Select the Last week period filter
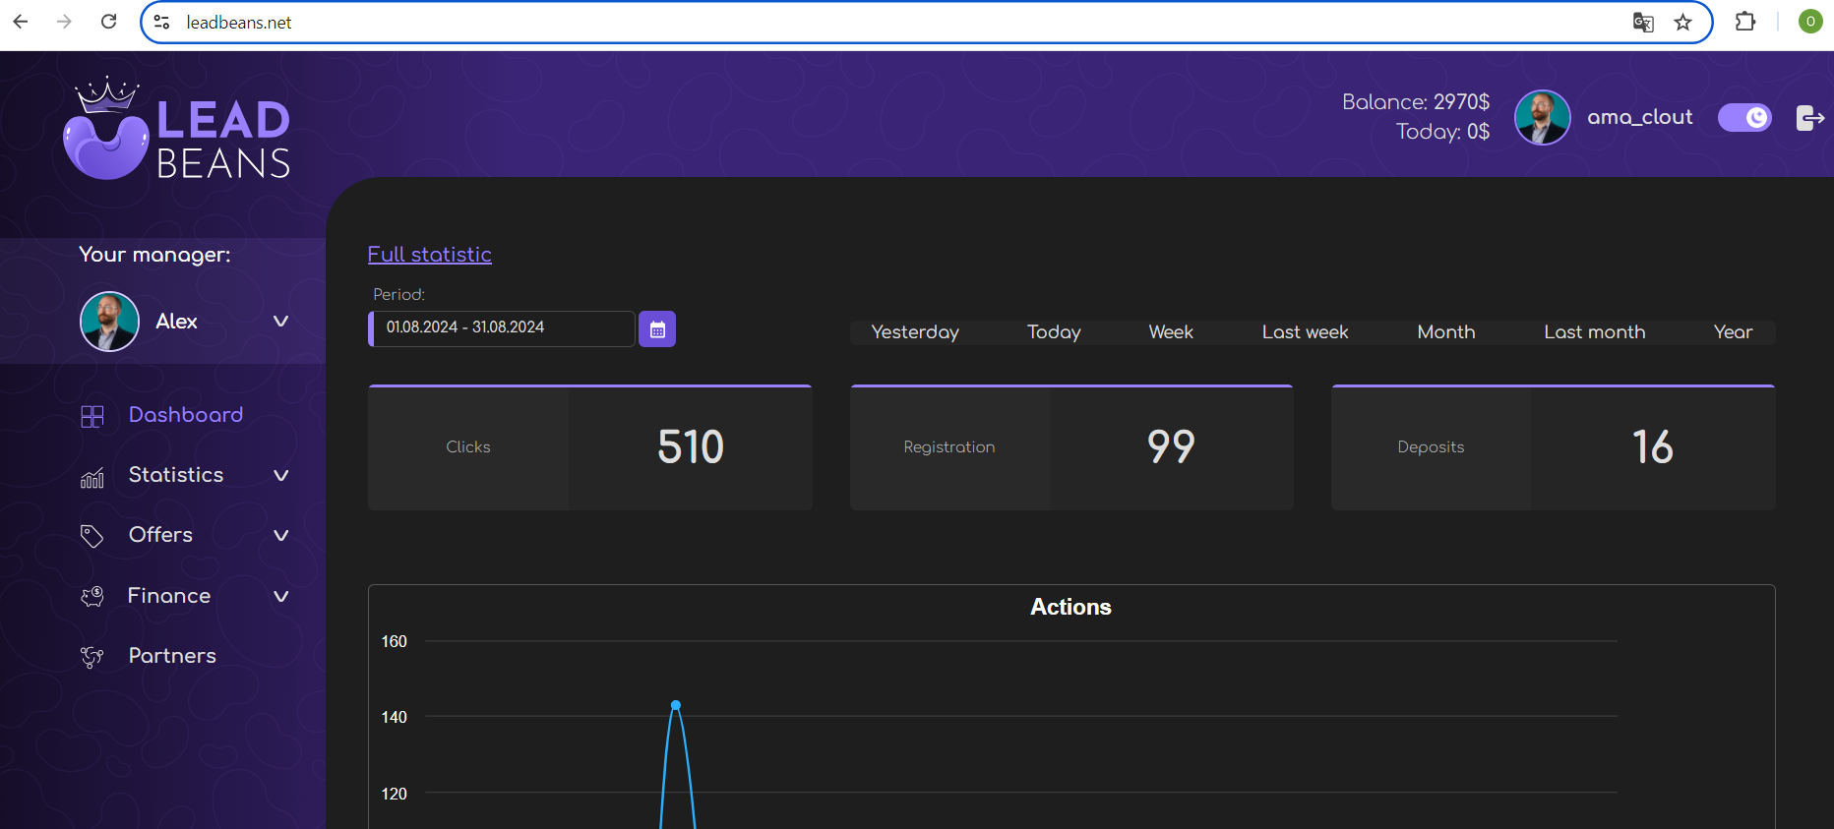 pos(1305,332)
